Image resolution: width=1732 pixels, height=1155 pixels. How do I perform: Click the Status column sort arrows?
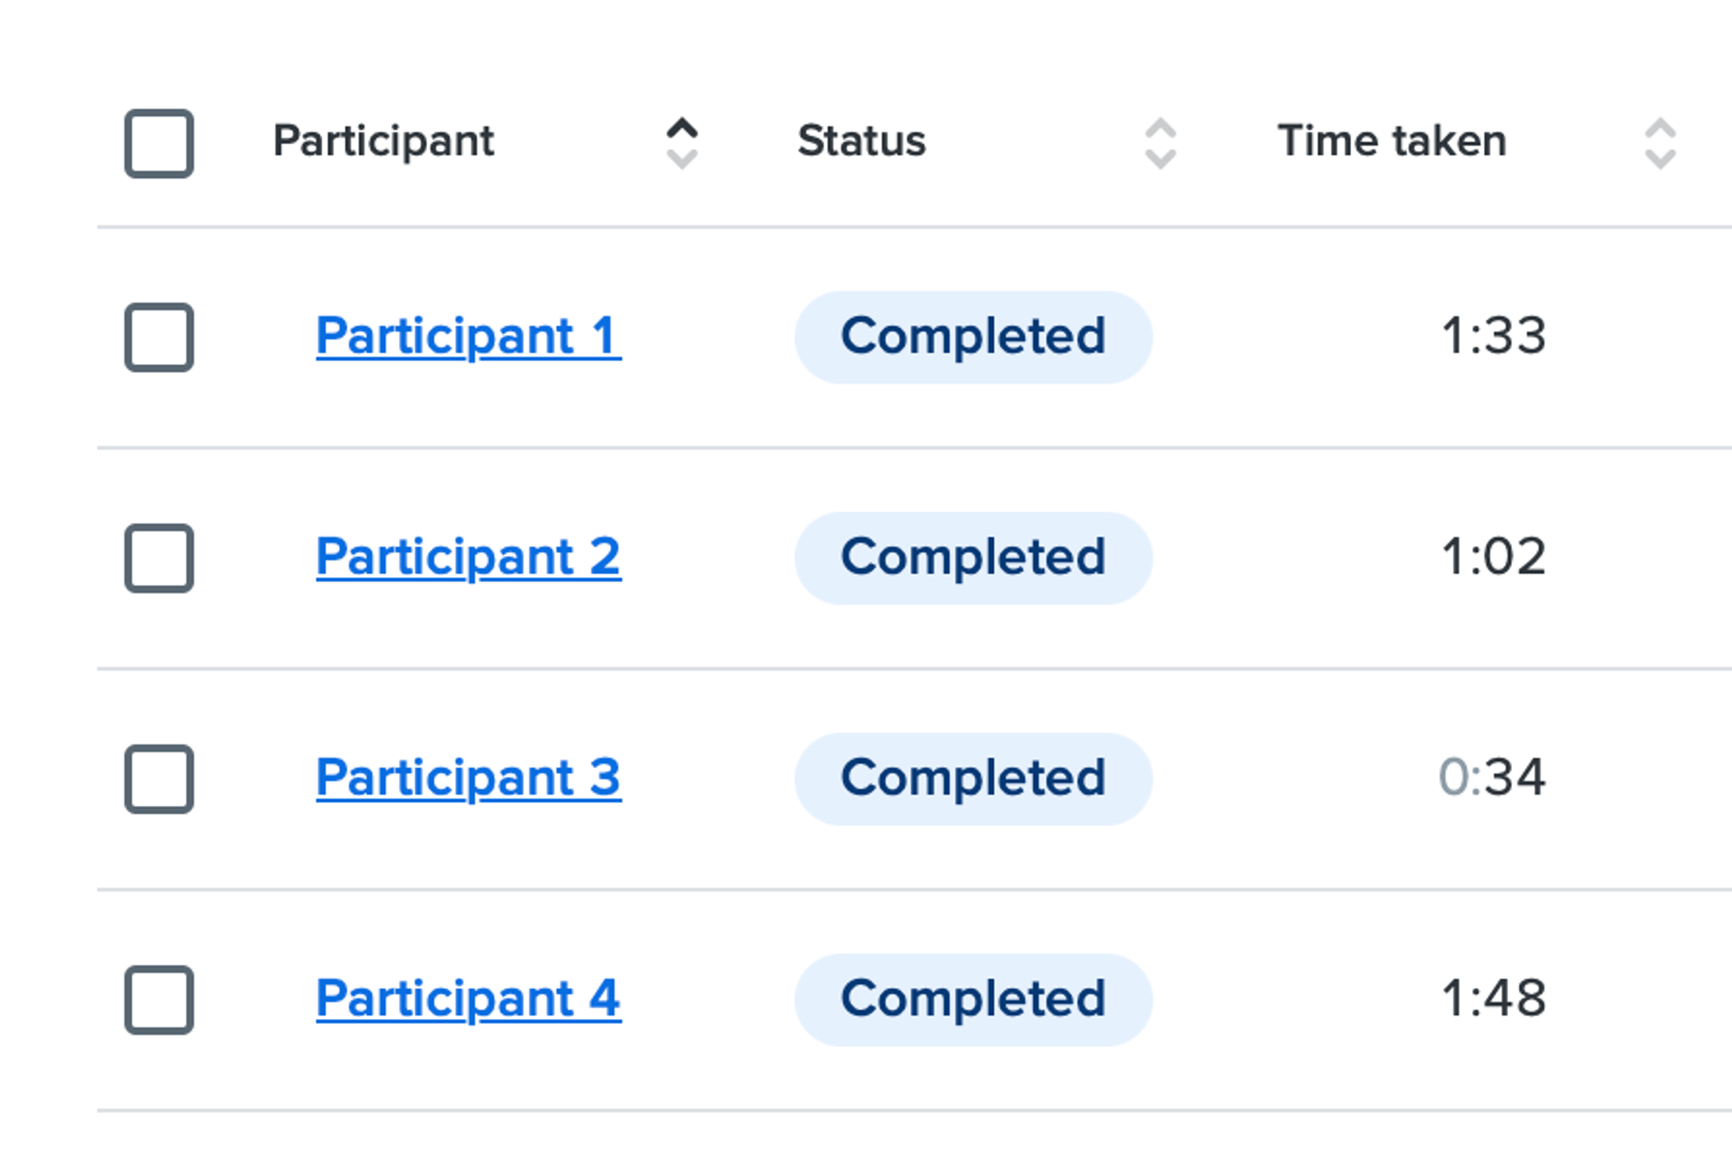1160,143
